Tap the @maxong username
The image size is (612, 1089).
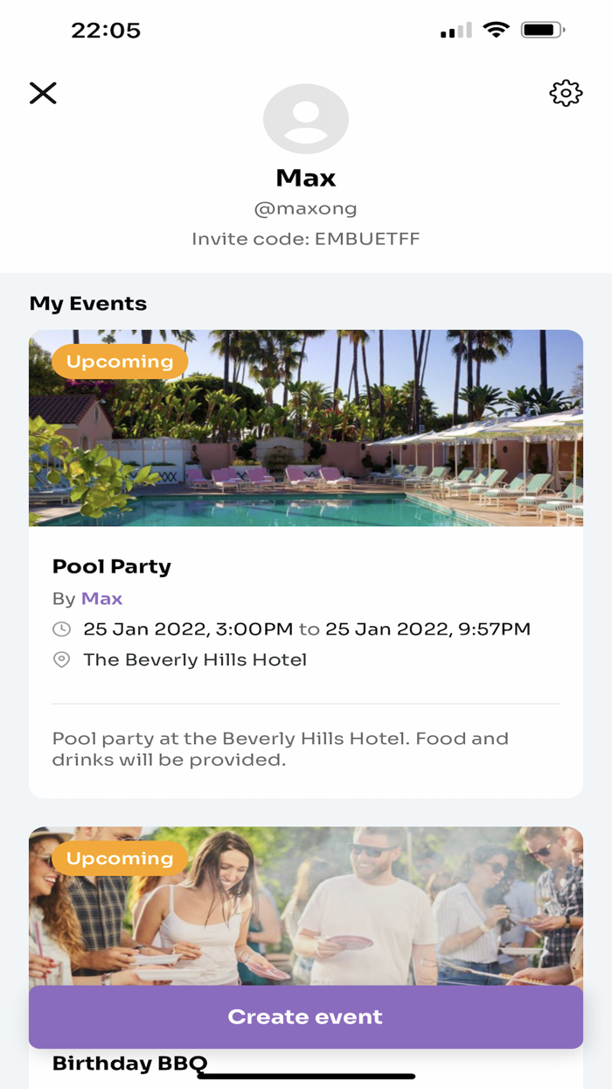tap(306, 208)
